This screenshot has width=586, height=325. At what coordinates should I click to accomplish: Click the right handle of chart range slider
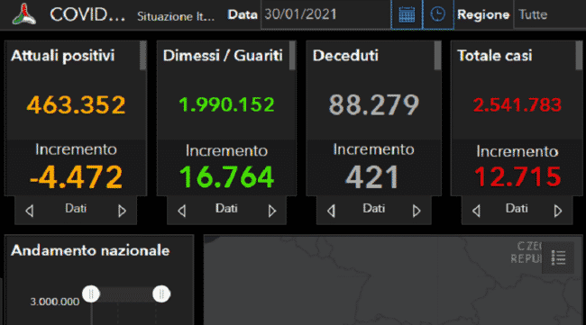(x=161, y=294)
